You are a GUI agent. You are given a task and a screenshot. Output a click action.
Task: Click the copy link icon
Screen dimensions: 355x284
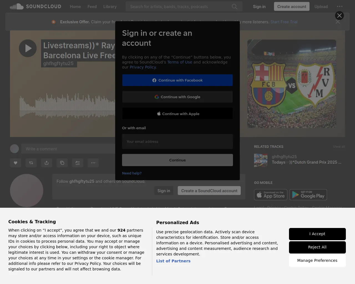pos(62,163)
